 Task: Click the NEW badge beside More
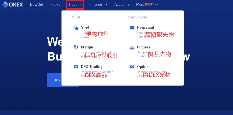(149, 4)
